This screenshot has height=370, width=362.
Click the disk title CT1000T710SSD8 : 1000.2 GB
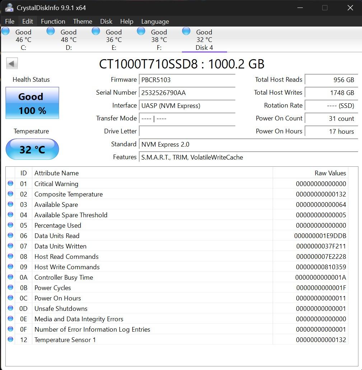[181, 64]
